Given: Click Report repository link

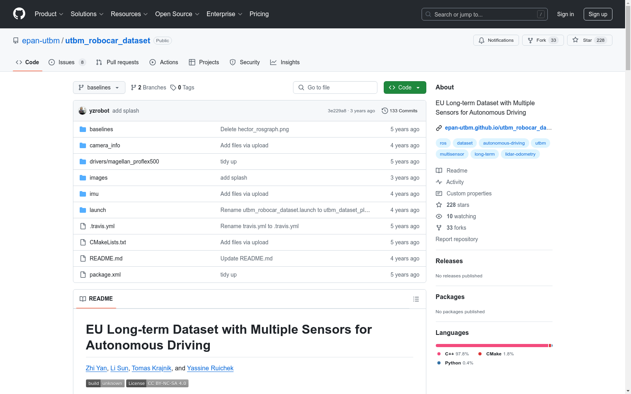Looking at the screenshot, I should pyautogui.click(x=457, y=239).
